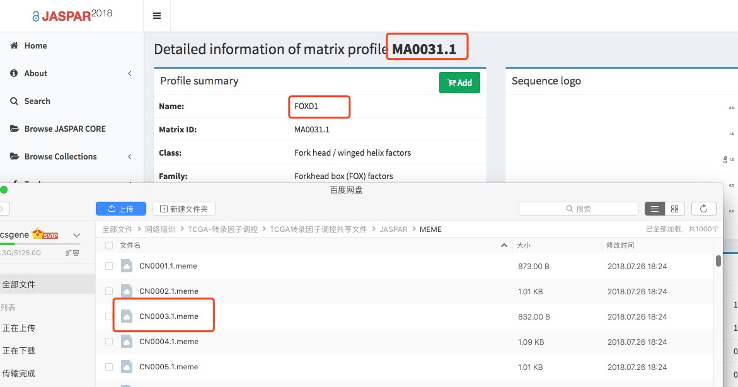The image size is (738, 387).
Task: Click the storage usage progress bar
Action: click(40, 244)
